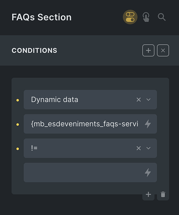179x215 pixels.
Task: Click the FAQs Section title
Action: coord(41,17)
